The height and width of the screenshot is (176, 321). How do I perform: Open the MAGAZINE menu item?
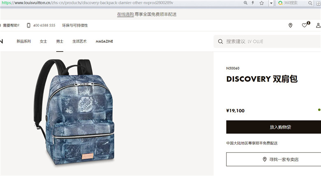(x=104, y=41)
